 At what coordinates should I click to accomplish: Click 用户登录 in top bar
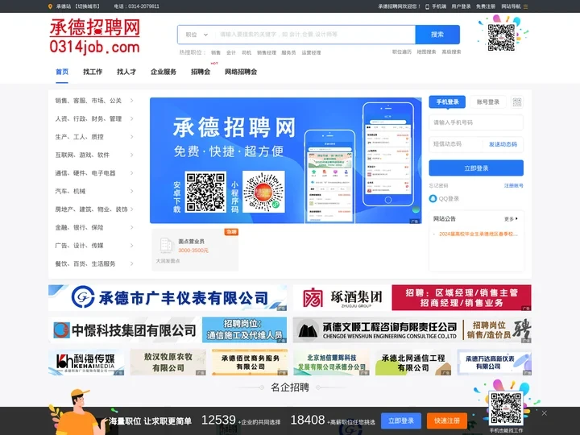tap(461, 6)
